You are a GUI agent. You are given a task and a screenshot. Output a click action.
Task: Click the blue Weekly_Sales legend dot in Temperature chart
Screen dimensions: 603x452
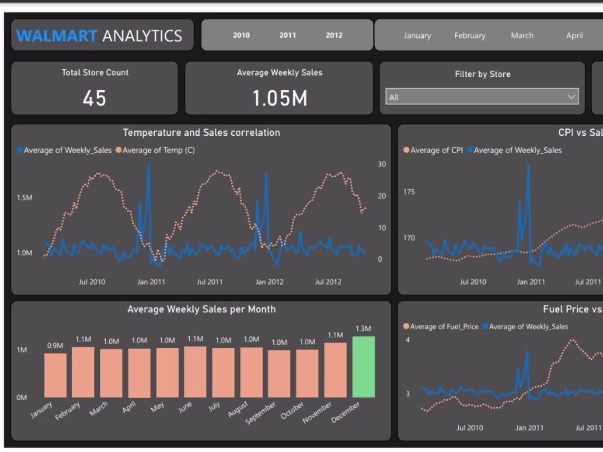coord(20,150)
